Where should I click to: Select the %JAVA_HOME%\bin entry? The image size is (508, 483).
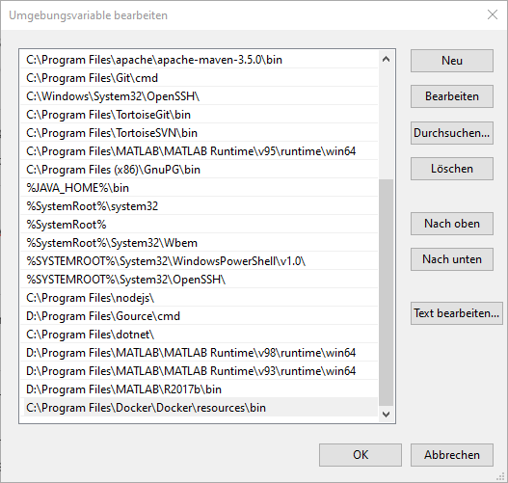tap(200, 188)
